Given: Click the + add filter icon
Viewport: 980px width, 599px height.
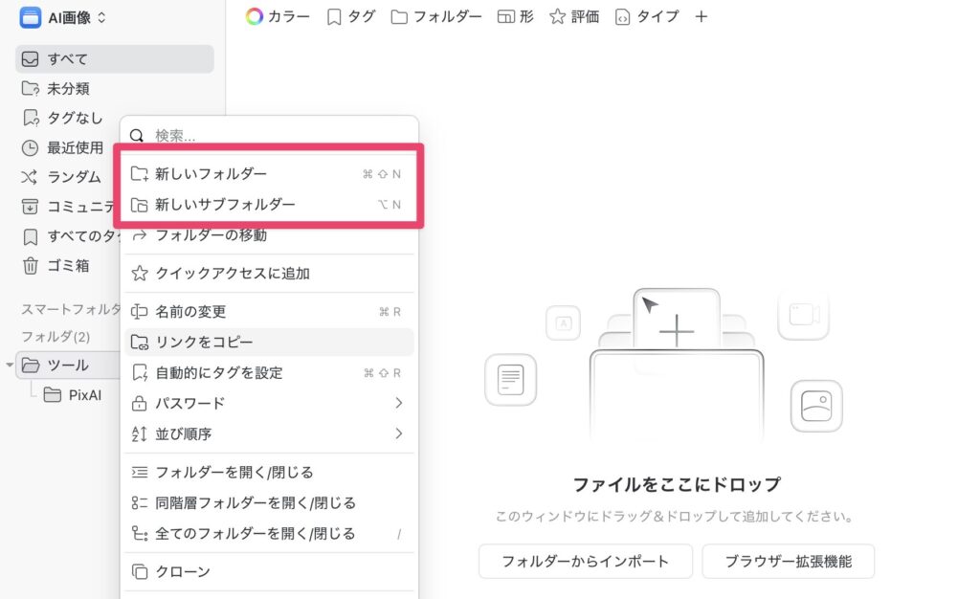Looking at the screenshot, I should (702, 16).
